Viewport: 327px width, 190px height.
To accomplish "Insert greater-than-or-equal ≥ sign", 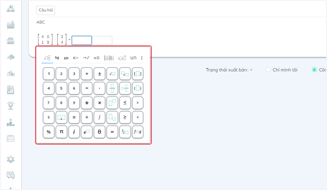I will pyautogui.click(x=125, y=117).
